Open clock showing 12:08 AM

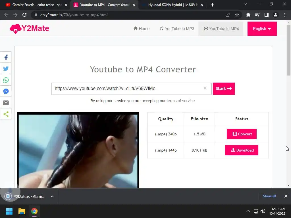click(x=277, y=211)
